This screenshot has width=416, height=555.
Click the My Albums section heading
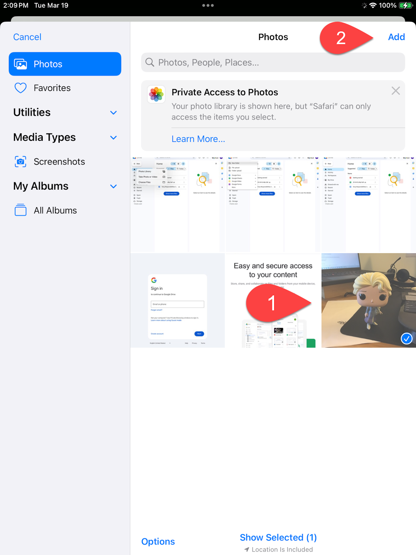[41, 186]
